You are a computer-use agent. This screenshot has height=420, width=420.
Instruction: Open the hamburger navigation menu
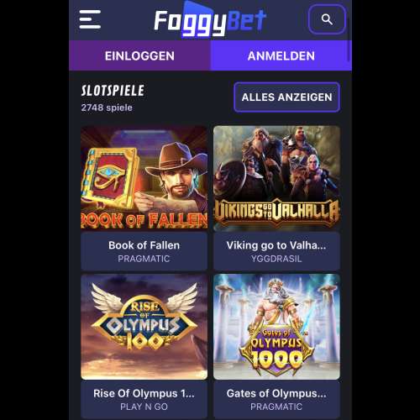click(x=90, y=19)
